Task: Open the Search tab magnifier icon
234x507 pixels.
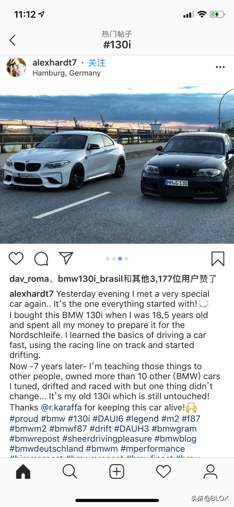Action: 70,471
